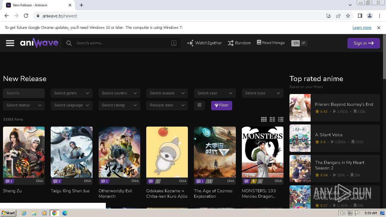This screenshot has width=386, height=217.
Task: Share this page icon
Action: pos(338,16)
